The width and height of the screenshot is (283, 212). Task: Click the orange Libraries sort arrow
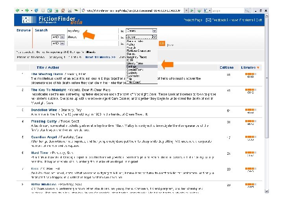[258, 68]
